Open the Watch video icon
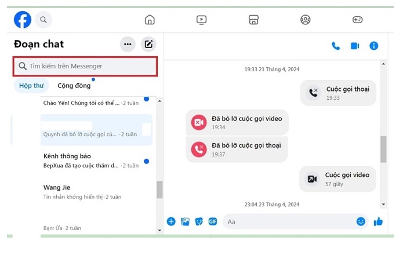This screenshot has height=255, width=403. tap(201, 20)
